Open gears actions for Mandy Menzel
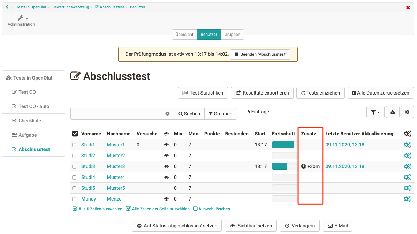The height and width of the screenshot is (234, 417). (407, 199)
